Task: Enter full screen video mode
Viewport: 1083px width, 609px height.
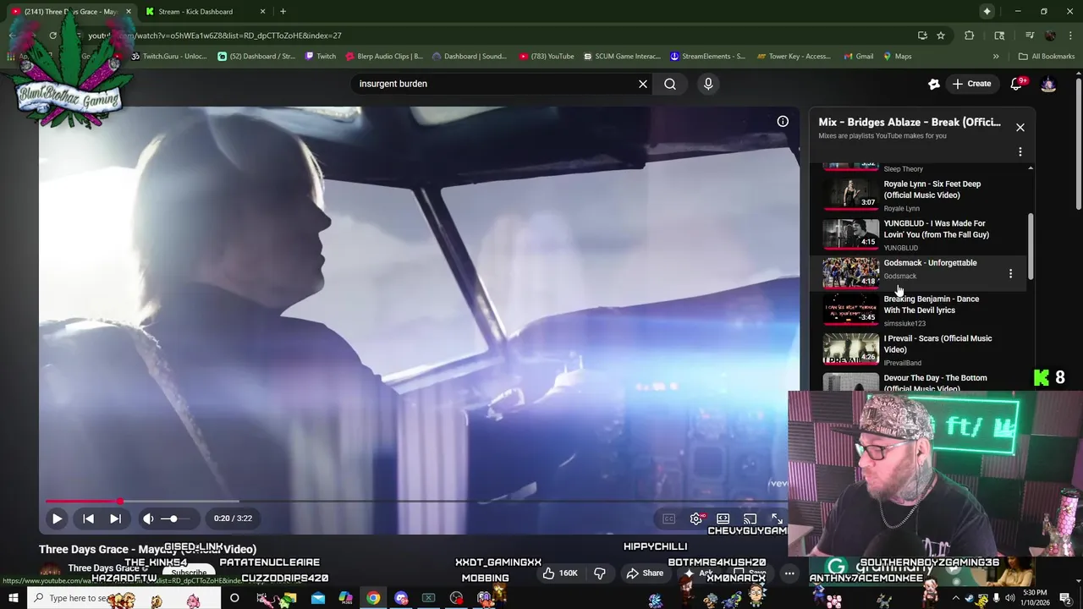Action: tap(777, 518)
